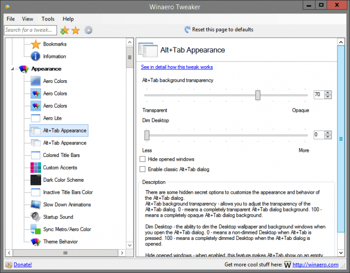Click the Information blue icon in the tree
This screenshot has height=273, width=350.
click(x=35, y=56)
